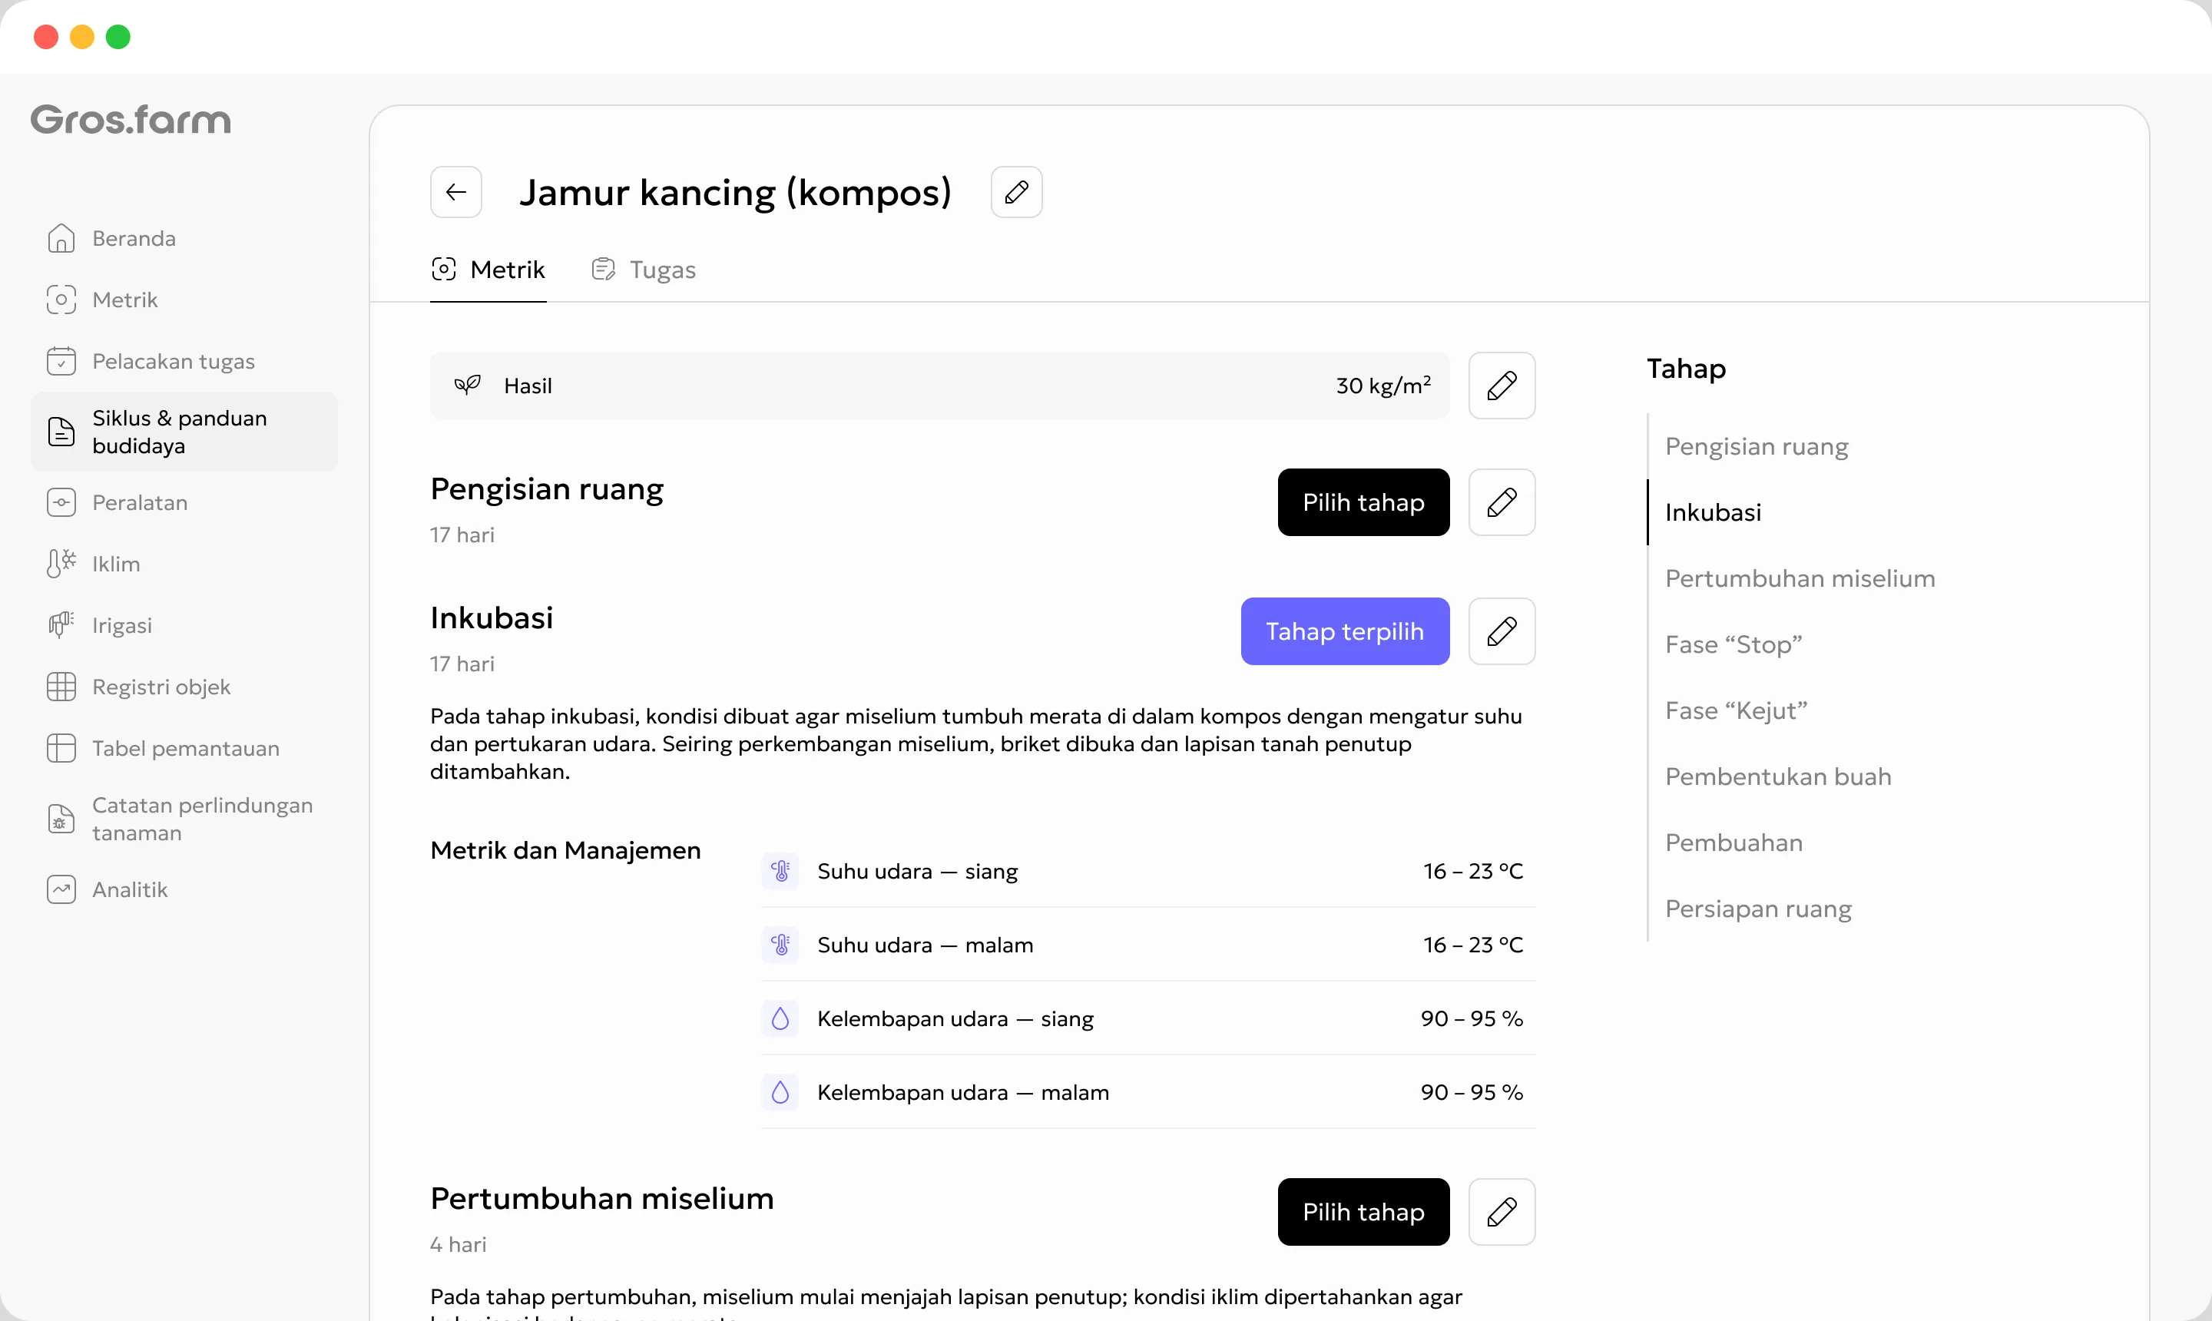Jump to Fase "Stop" stage
Image resolution: width=2212 pixels, height=1321 pixels.
click(1733, 644)
